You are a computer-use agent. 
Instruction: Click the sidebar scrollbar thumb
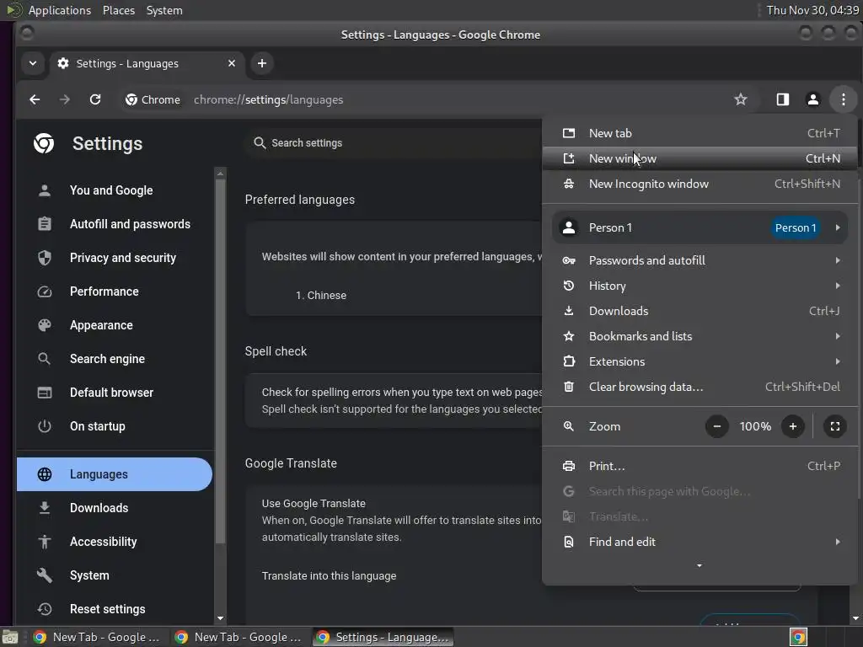click(220, 361)
